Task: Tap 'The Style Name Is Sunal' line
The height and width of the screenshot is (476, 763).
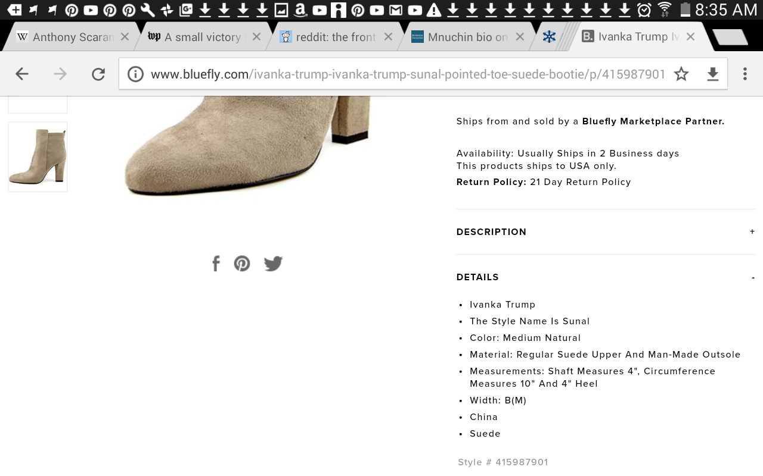Action: (x=530, y=321)
